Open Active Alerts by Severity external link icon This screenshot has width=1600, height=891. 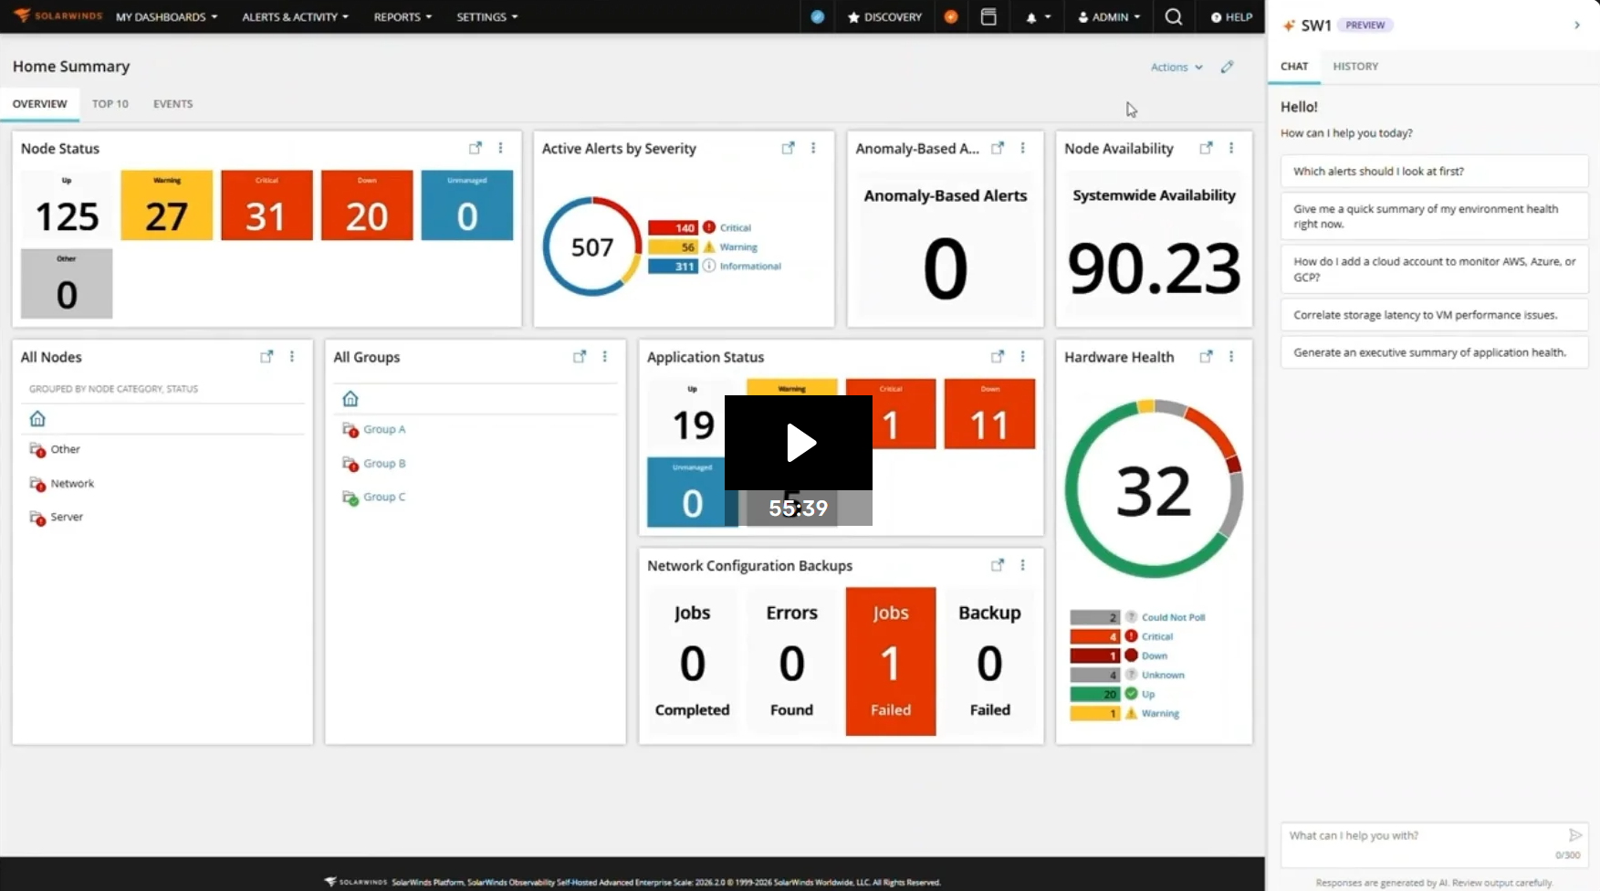coord(789,148)
